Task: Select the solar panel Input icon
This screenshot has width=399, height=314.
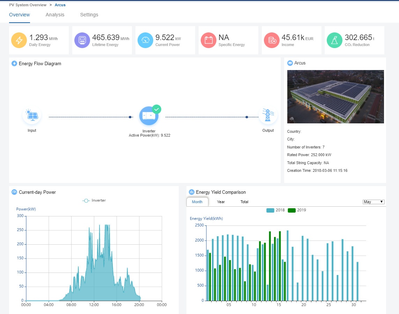Action: coord(32,116)
